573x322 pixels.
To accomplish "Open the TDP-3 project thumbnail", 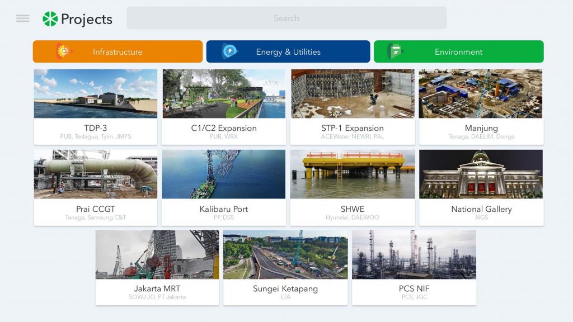I will click(x=96, y=94).
